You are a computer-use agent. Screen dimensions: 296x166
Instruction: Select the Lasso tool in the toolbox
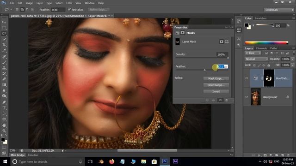4,34
